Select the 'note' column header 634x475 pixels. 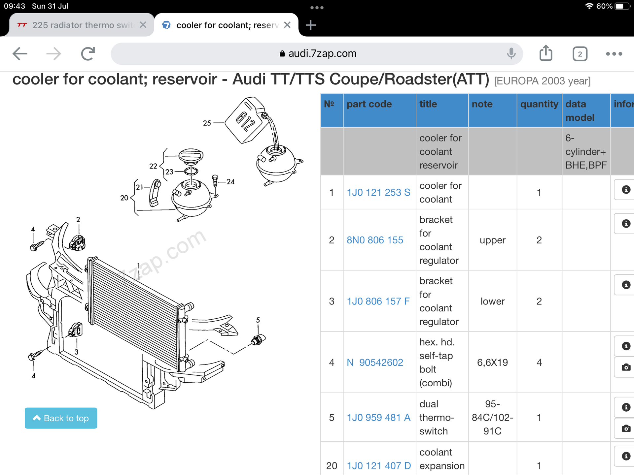coord(493,111)
